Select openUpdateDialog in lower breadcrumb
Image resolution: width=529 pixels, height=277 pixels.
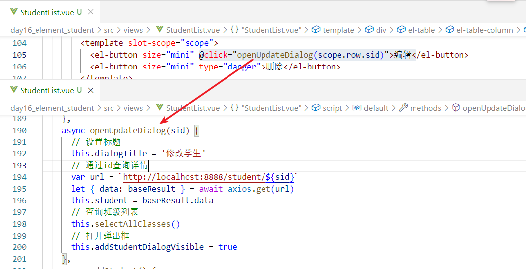pyautogui.click(x=494, y=108)
